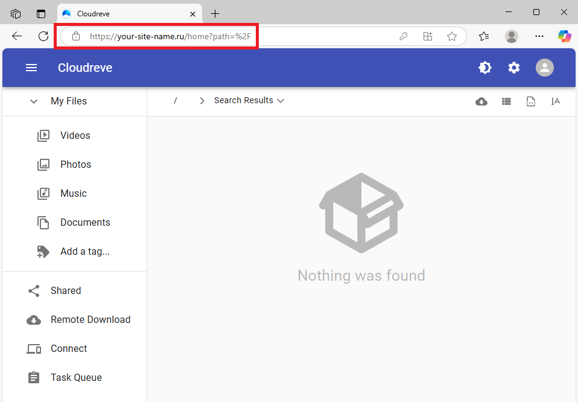Open Remote Download page
This screenshot has width=578, height=402.
click(x=91, y=319)
